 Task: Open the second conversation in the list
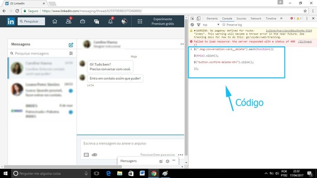[x=42, y=90]
